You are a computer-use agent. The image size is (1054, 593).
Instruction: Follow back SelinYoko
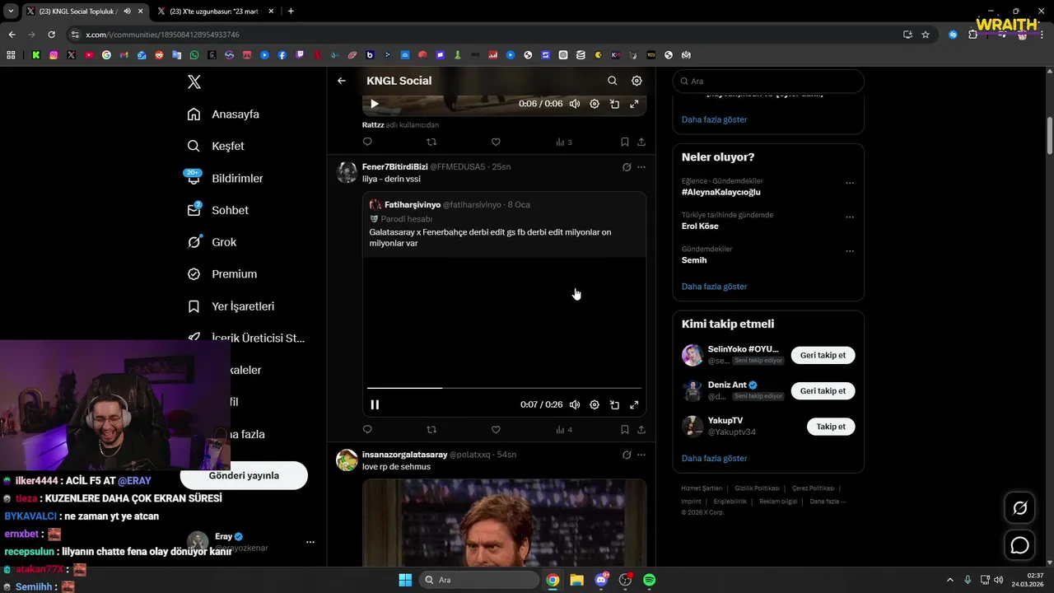823,355
